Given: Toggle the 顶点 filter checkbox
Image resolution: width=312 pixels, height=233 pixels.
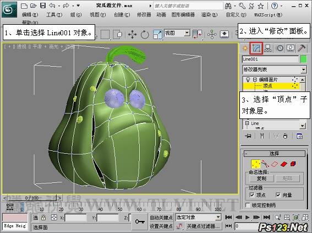Looking at the screenshot, I should coord(252,195).
